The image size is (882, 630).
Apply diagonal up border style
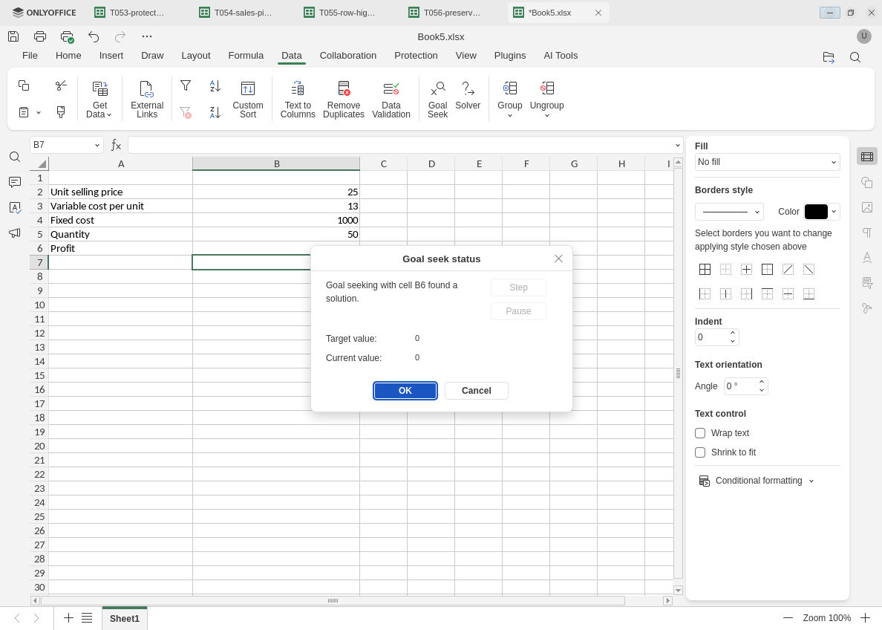click(x=788, y=270)
